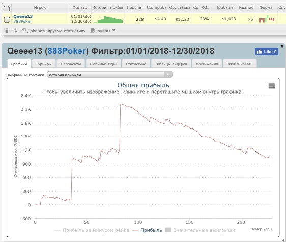Open the Qeeee13 player name link
The image size is (286, 242).
[23, 16]
